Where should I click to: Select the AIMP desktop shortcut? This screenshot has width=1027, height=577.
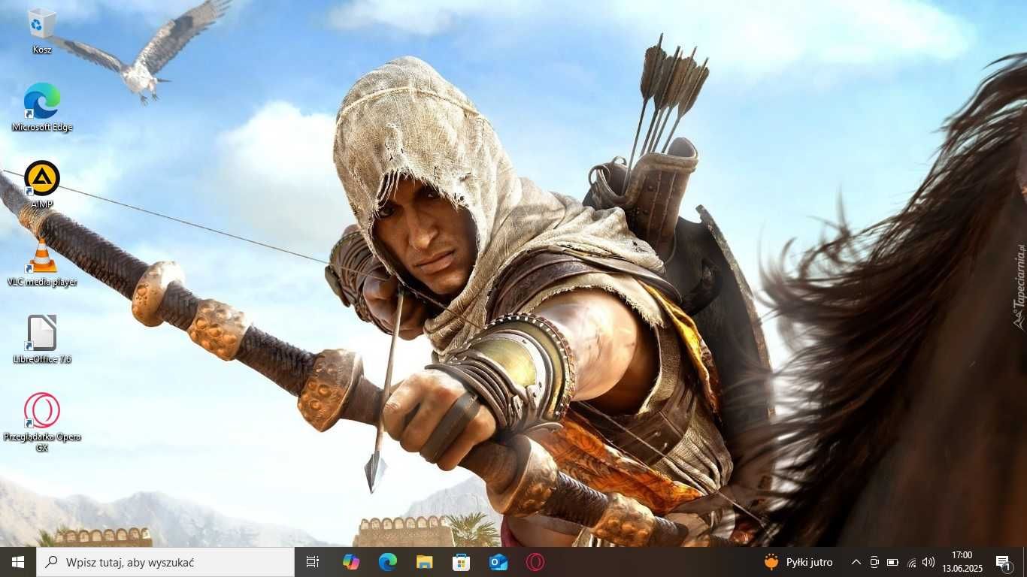pos(42,185)
